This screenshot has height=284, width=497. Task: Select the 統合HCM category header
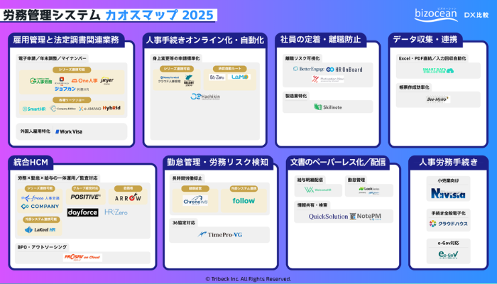pos(31,163)
